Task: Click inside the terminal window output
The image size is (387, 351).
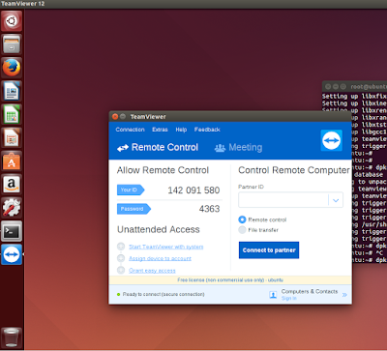Action: click(370, 177)
